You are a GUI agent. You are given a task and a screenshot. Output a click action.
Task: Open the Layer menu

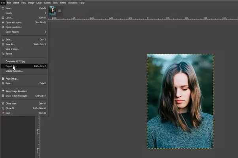coord(39,3)
